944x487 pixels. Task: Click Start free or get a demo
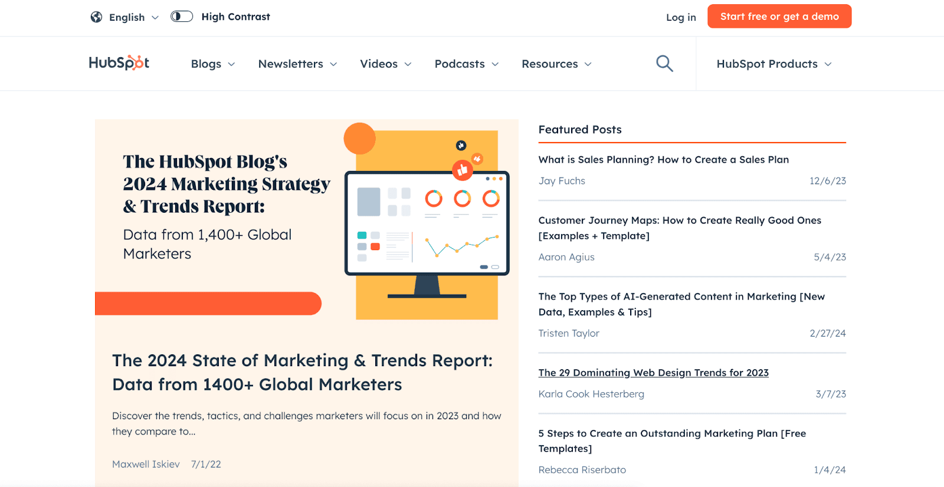pos(779,17)
